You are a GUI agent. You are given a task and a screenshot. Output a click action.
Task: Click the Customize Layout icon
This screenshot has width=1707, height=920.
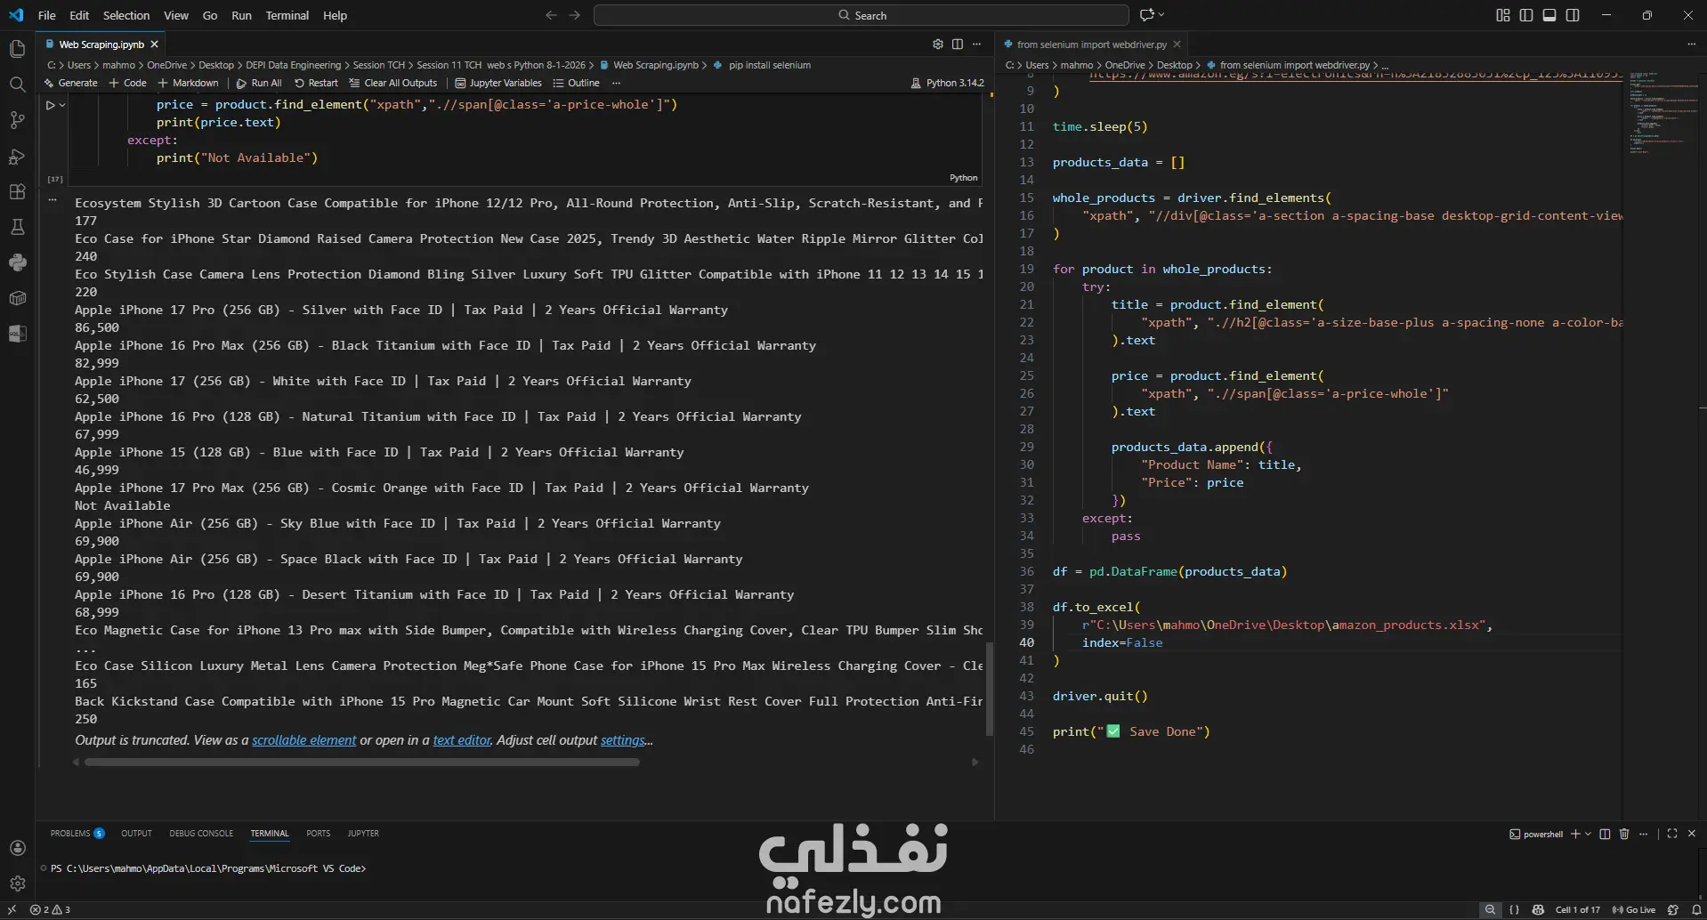tap(1503, 15)
